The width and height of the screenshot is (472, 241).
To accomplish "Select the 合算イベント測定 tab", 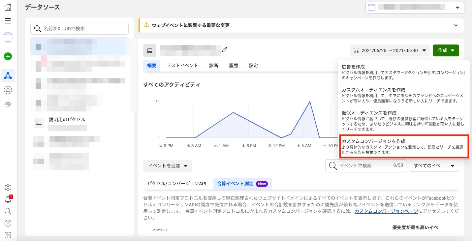I will 242,184.
